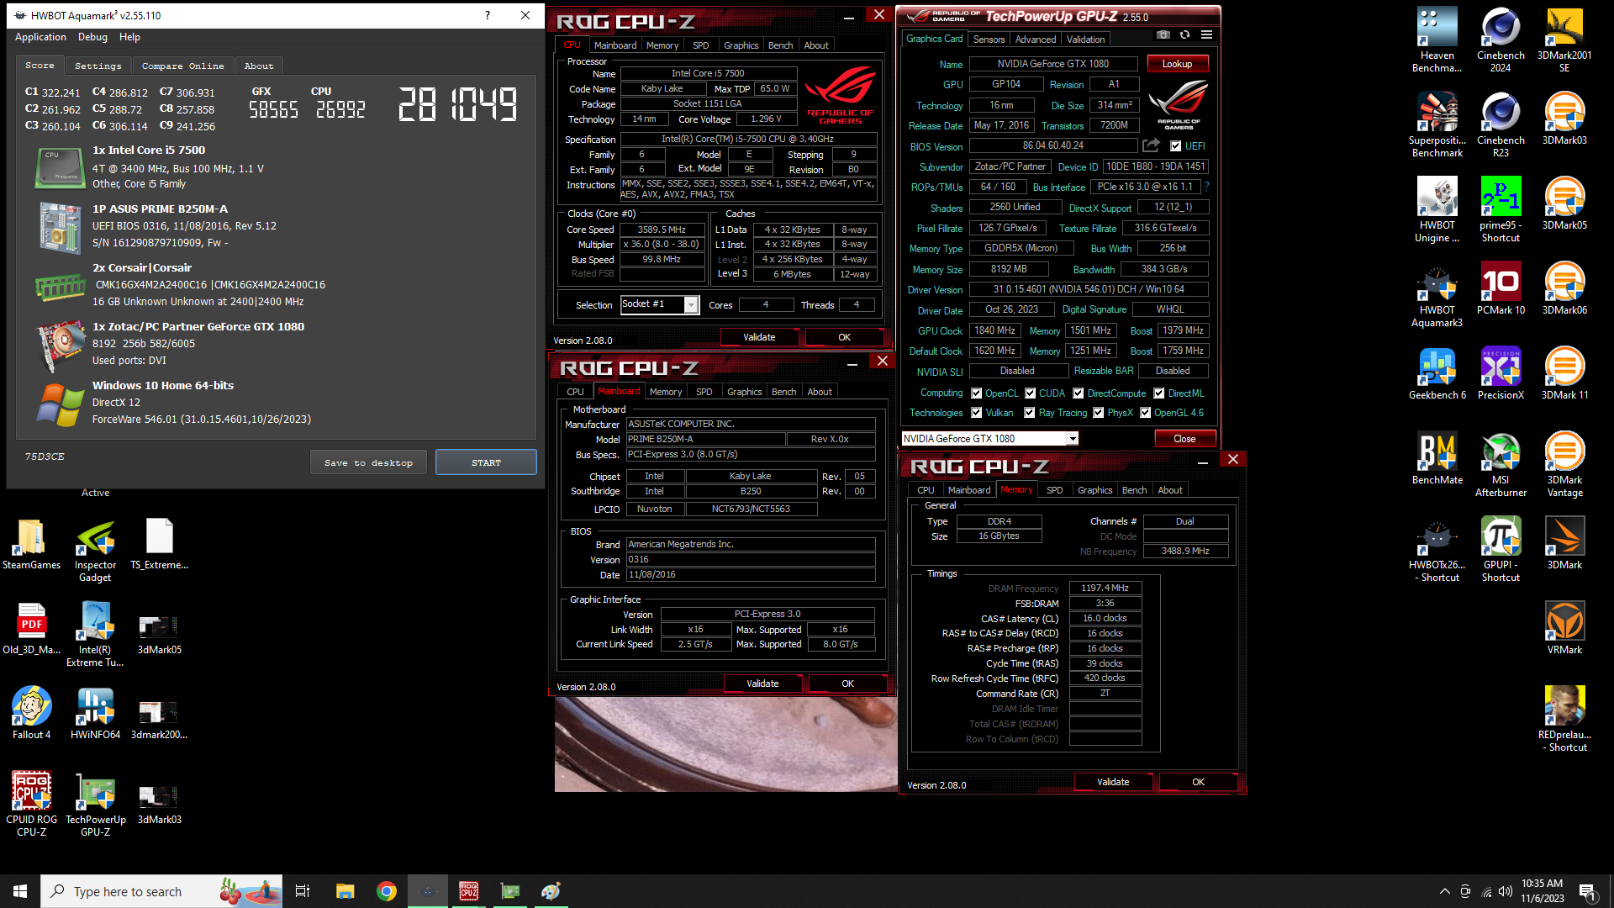Open the MSI Afterburner desktop icon
The height and width of the screenshot is (908, 1614).
pos(1501,464)
